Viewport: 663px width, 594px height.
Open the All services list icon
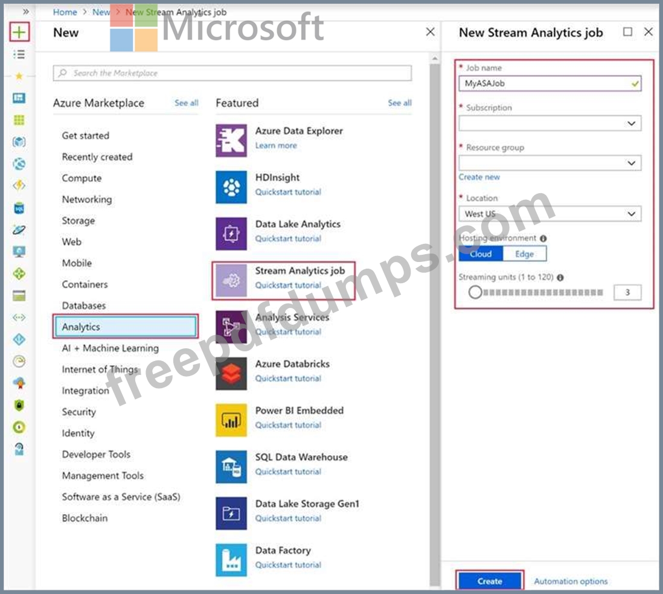coord(19,54)
